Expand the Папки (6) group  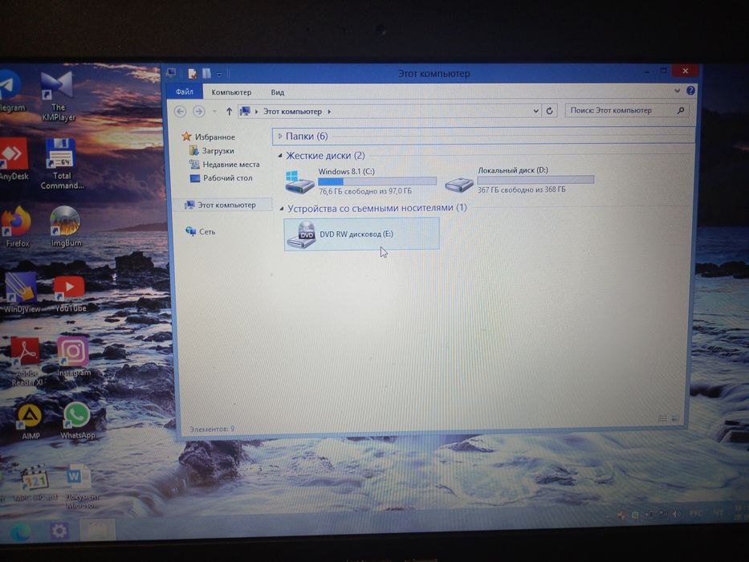[280, 136]
